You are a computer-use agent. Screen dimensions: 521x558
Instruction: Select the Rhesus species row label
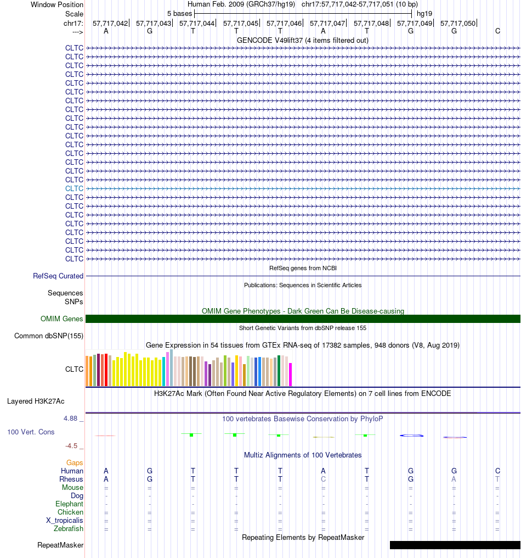[x=71, y=479]
